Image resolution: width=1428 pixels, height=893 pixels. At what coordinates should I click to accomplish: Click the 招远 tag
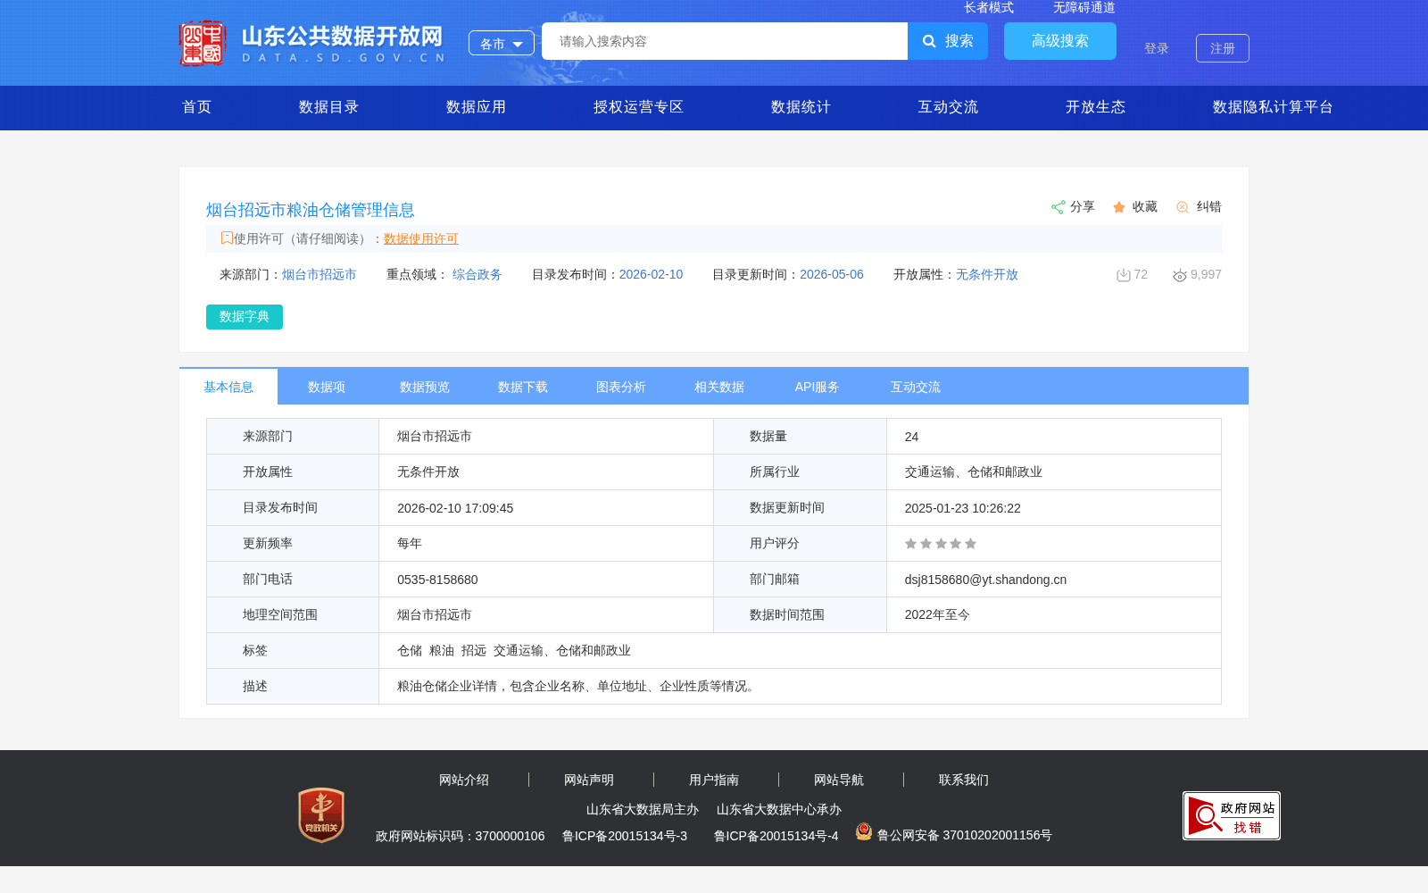pyautogui.click(x=474, y=651)
